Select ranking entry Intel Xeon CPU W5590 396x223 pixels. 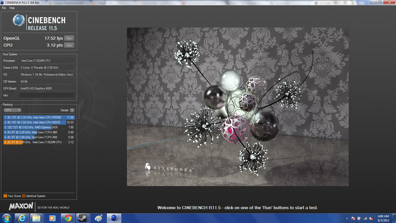(x=39, y=117)
